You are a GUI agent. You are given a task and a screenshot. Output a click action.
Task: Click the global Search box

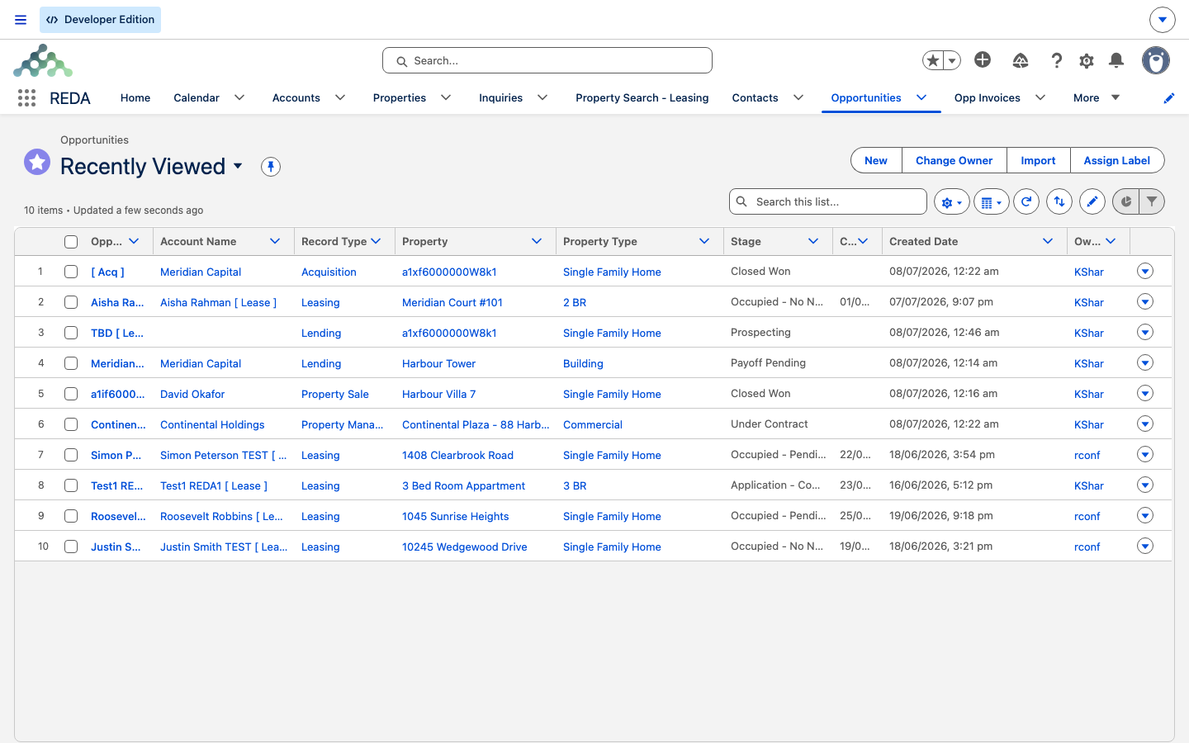547,60
